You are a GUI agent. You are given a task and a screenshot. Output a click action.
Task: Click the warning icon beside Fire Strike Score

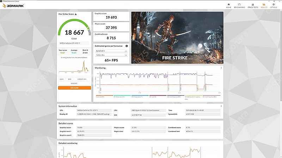coord(76,14)
